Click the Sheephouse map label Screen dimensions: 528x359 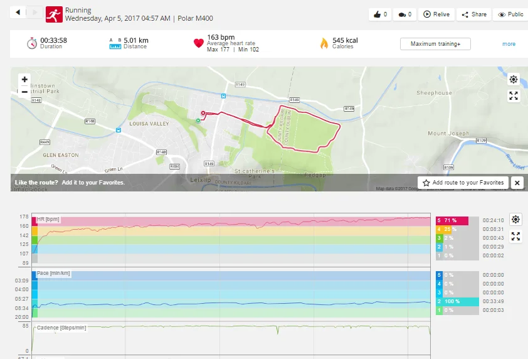(x=434, y=93)
